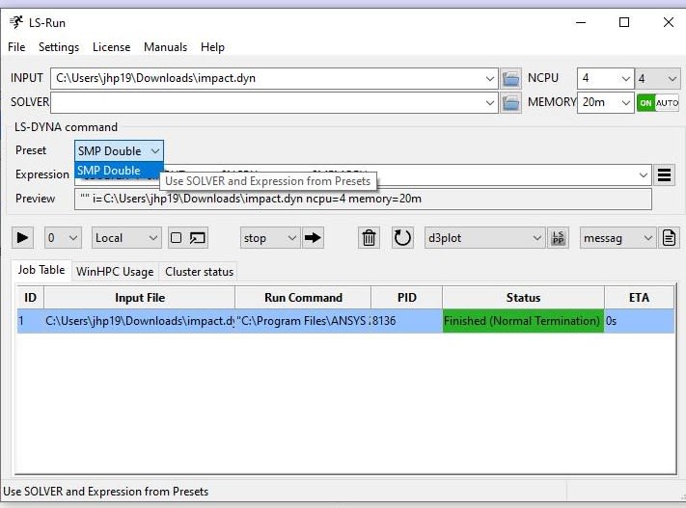The width and height of the screenshot is (686, 508).
Task: Click the LS-Run app icon in title bar
Action: point(16,22)
